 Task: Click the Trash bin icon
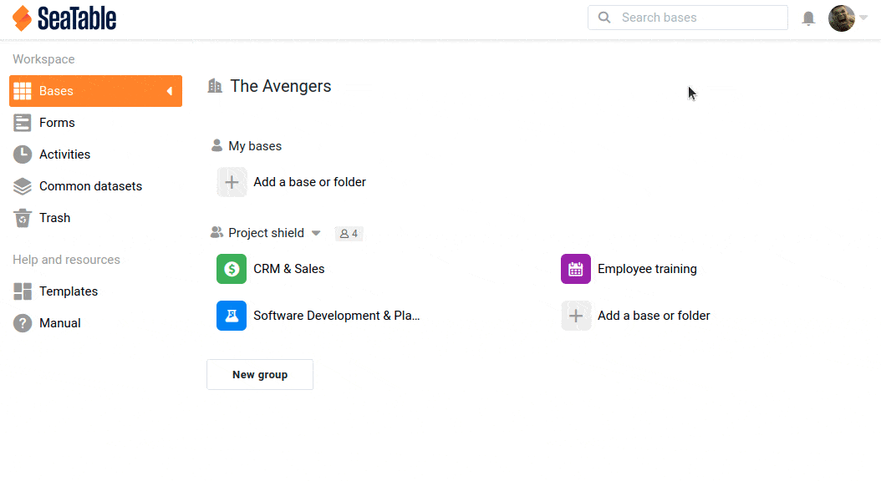click(x=23, y=218)
